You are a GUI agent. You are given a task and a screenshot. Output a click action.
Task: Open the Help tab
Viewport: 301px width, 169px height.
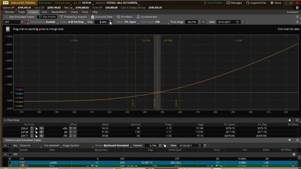(95, 12)
